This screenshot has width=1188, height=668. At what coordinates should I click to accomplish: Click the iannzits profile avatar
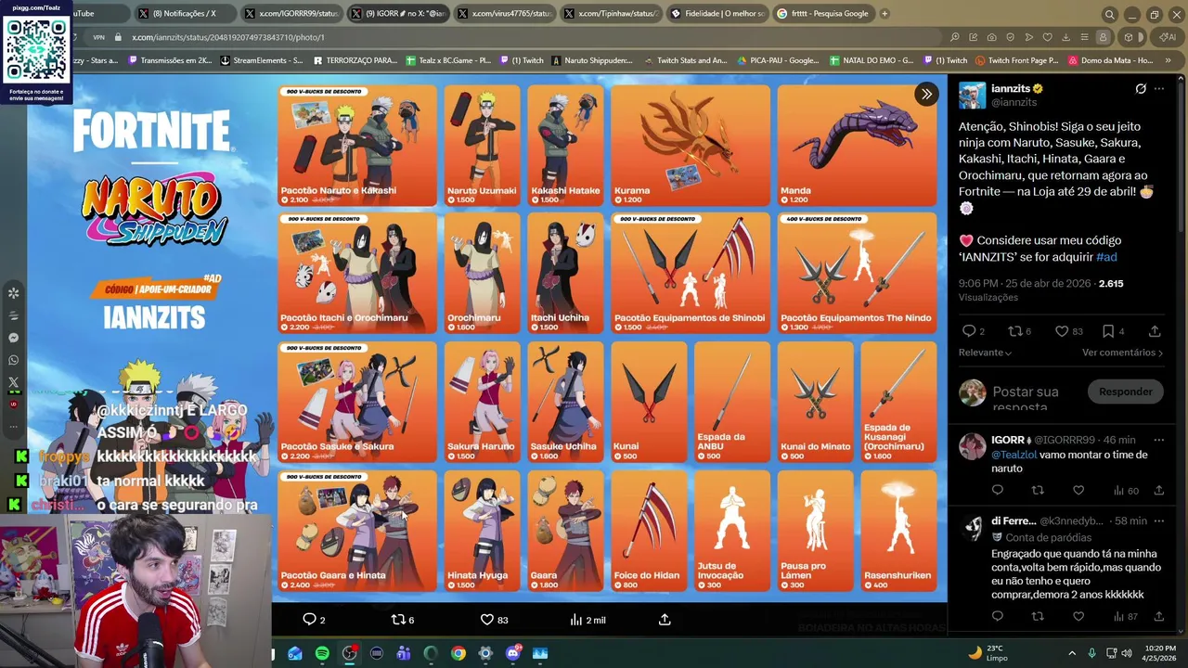[972, 96]
